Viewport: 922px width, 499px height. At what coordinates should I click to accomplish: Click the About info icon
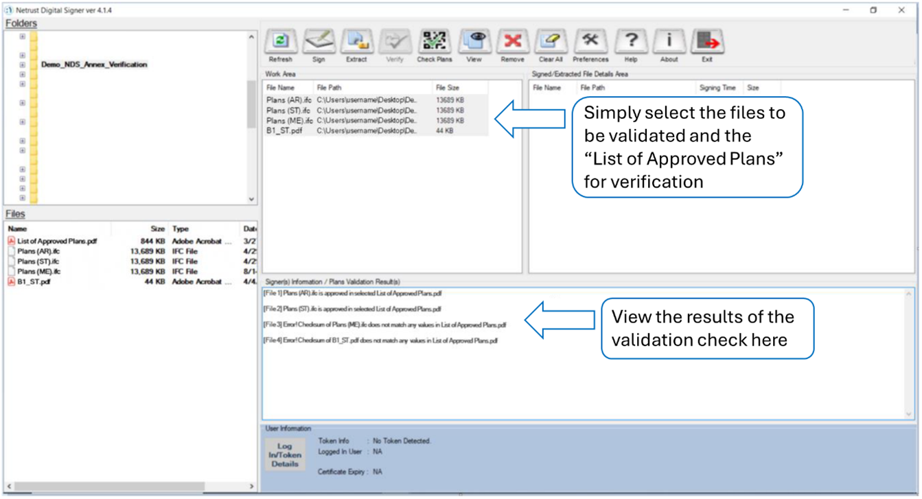tap(669, 43)
